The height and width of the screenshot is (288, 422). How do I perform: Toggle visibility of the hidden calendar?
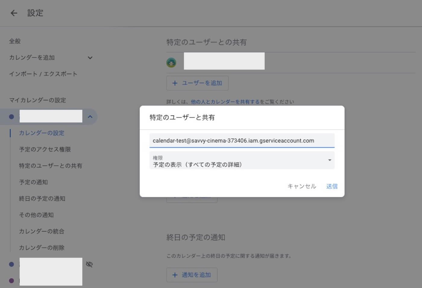[89, 264]
